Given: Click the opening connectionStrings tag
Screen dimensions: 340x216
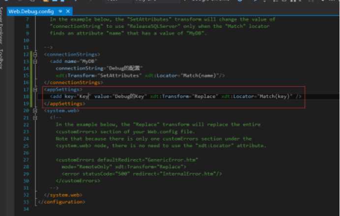Looking at the screenshot, I should [72, 54].
